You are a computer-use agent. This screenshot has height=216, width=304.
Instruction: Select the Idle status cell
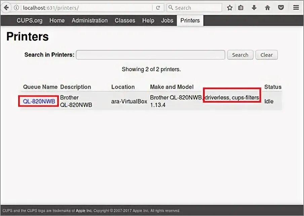click(269, 101)
